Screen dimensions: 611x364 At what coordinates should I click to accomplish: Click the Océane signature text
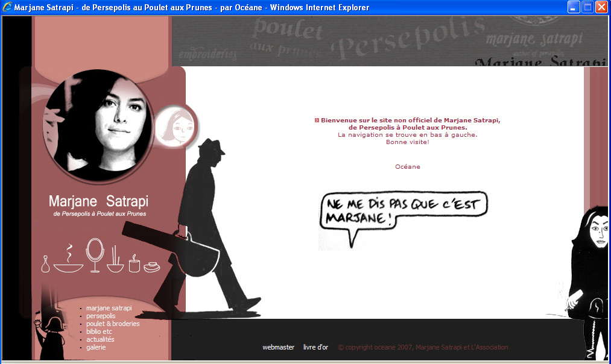pos(408,166)
